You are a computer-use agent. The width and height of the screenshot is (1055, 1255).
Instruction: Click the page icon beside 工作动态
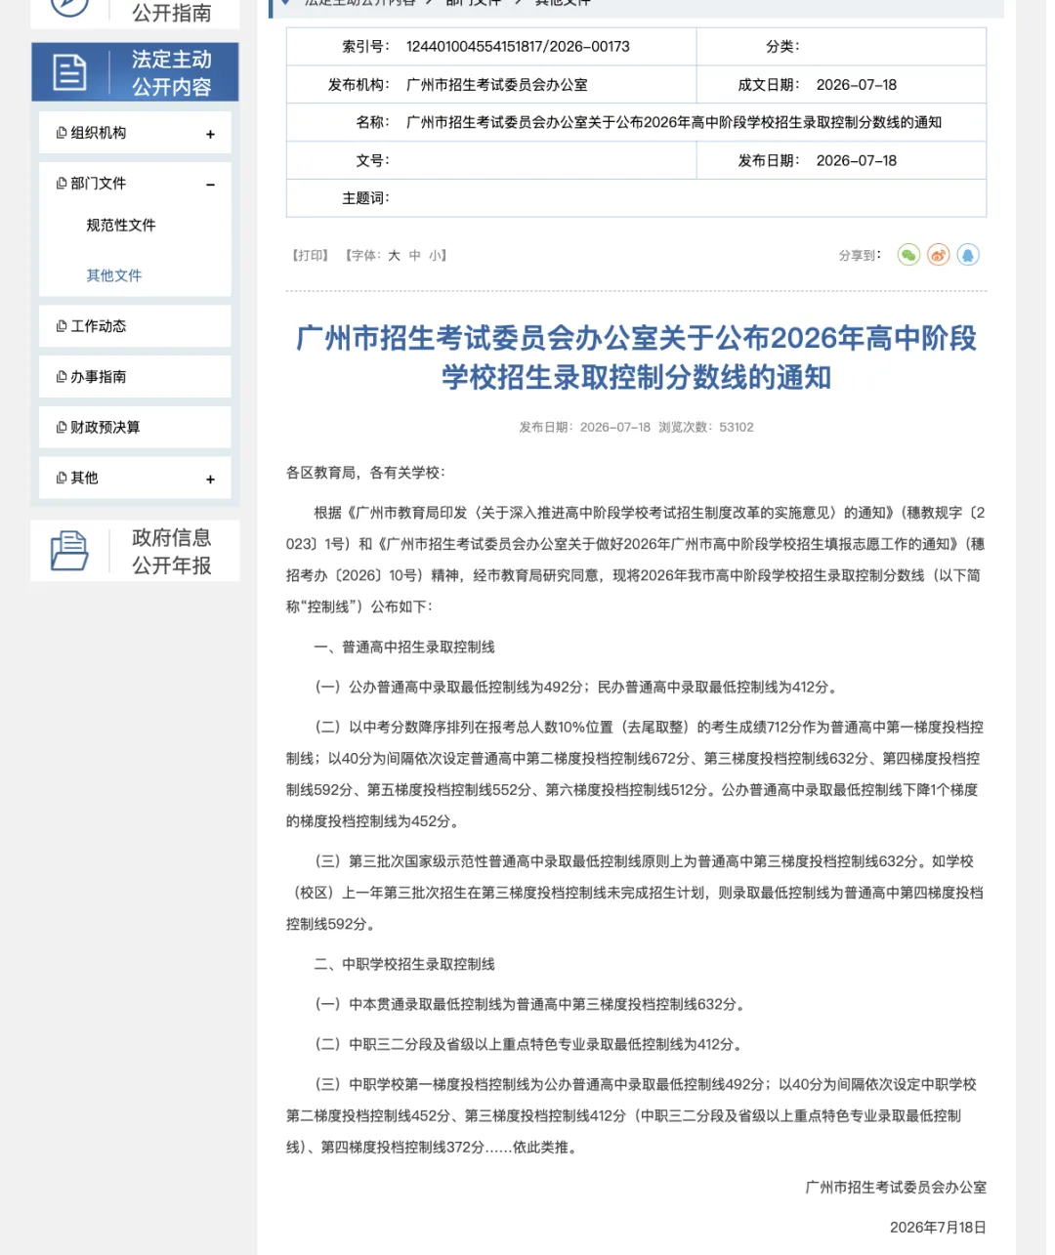62,326
